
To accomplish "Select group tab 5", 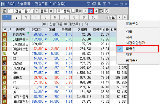I will point(45,18).
